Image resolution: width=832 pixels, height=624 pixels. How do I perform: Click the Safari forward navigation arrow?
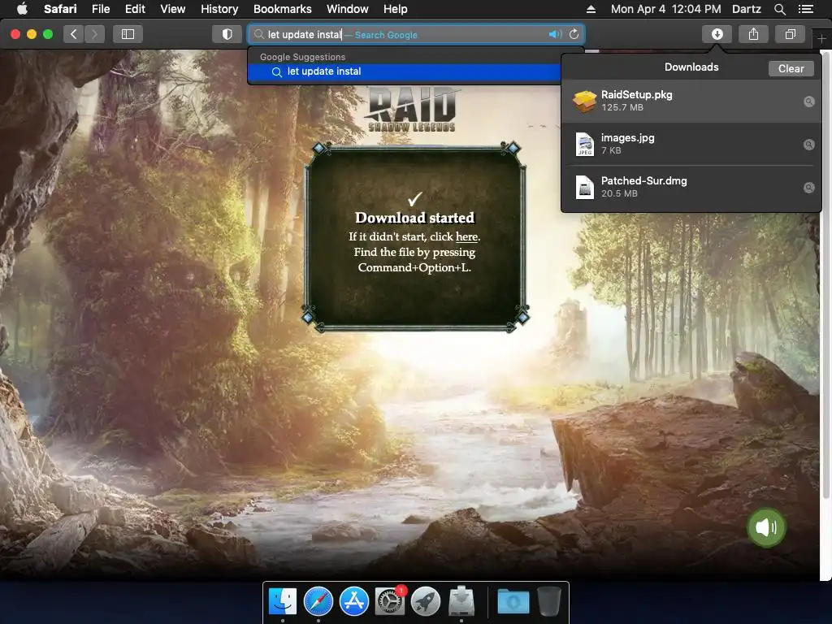point(94,34)
